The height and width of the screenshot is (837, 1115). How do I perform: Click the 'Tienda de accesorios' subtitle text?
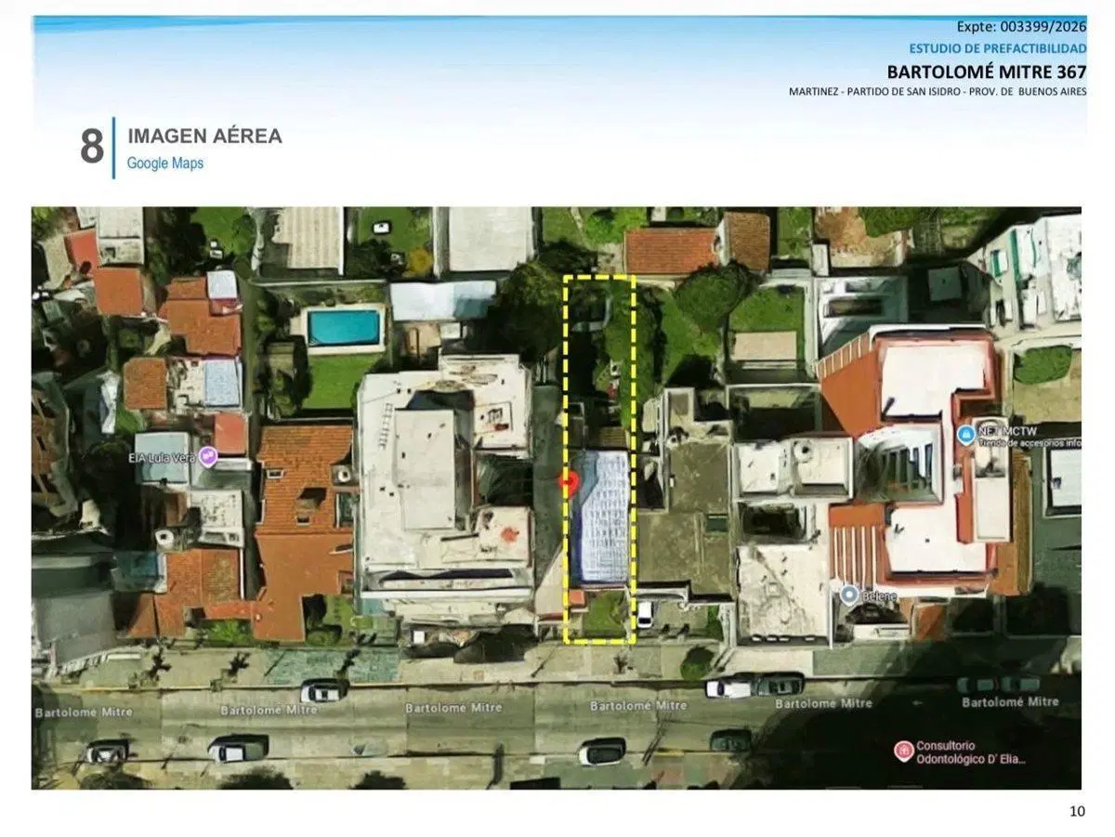(1029, 443)
